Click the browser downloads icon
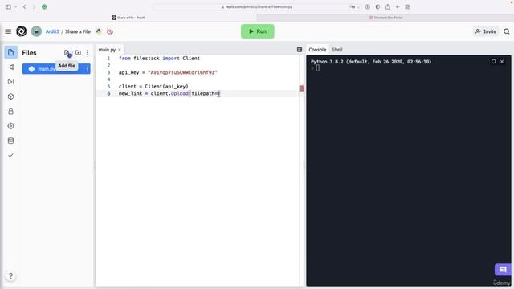The width and height of the screenshot is (514, 289). [x=368, y=7]
